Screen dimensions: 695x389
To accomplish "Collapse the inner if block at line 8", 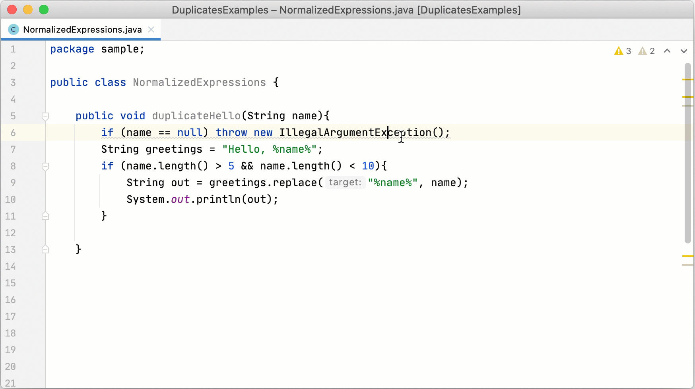I will (45, 167).
